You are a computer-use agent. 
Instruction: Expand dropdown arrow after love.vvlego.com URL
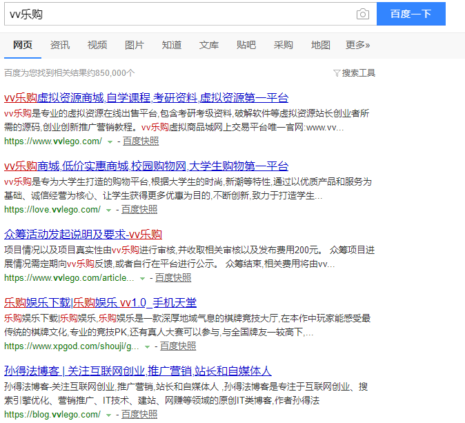coord(108,210)
